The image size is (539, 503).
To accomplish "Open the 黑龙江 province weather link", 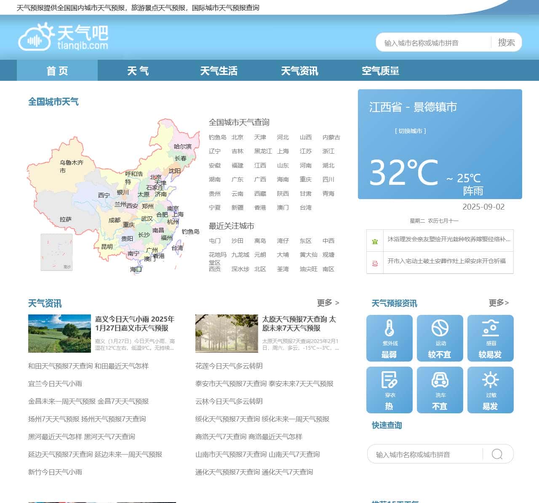I will 263,151.
